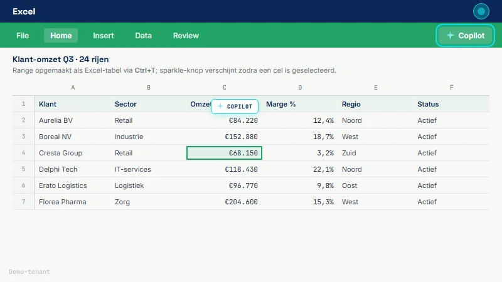This screenshot has height=282, width=502.
Task: Select column B header
Action: pos(149,88)
